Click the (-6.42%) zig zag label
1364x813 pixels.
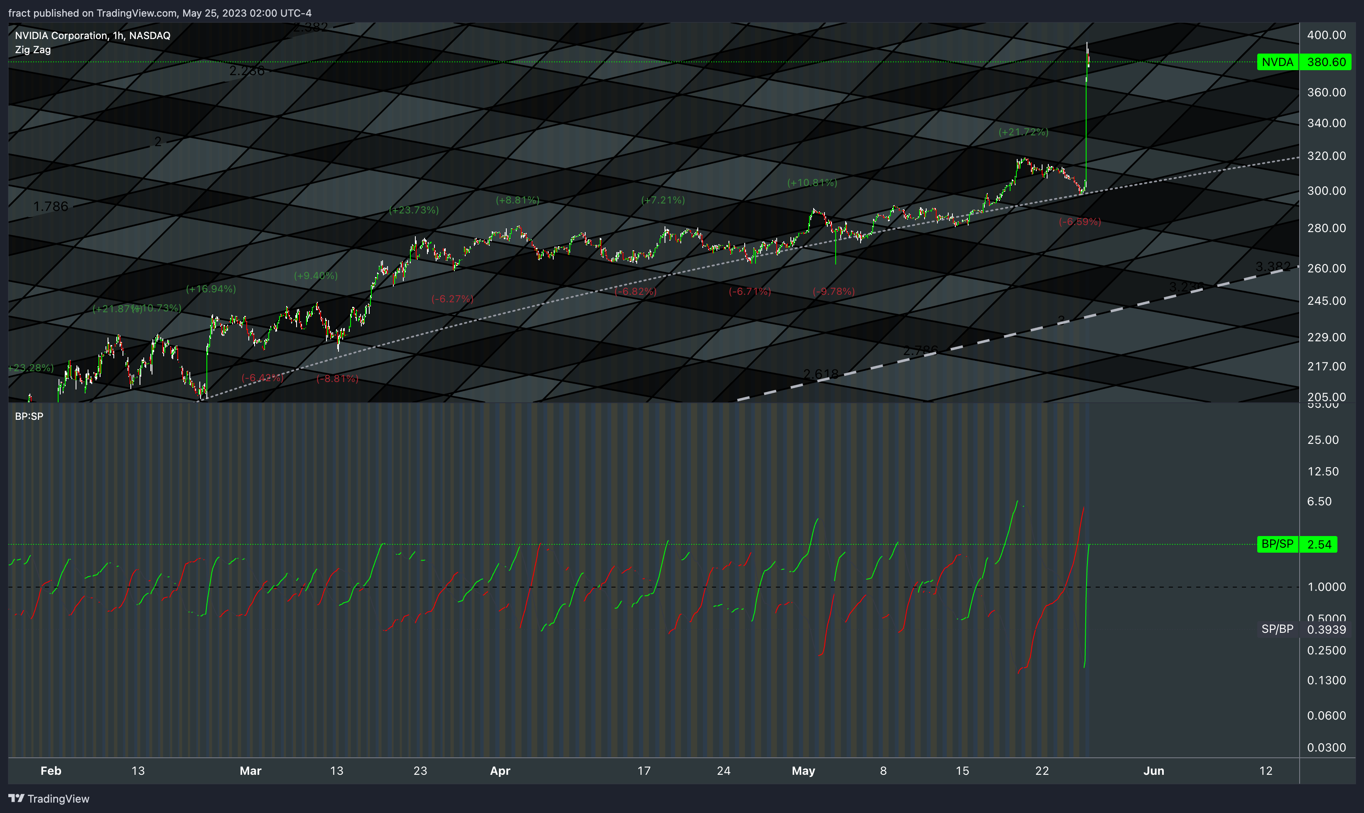pos(262,378)
